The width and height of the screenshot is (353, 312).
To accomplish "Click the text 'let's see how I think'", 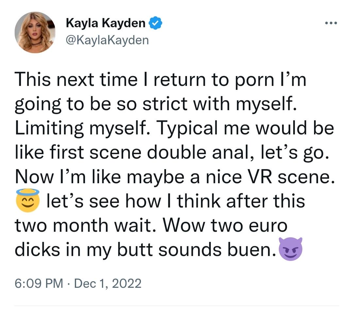I will (133, 201).
